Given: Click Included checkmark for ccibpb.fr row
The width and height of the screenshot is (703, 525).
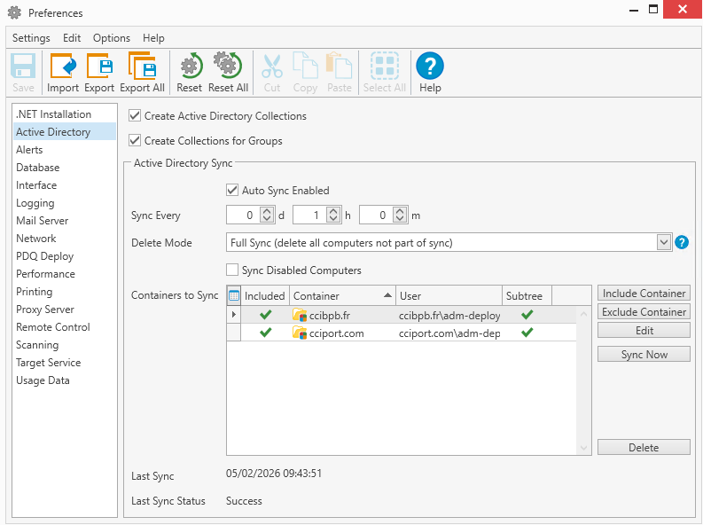Looking at the screenshot, I should pos(265,315).
